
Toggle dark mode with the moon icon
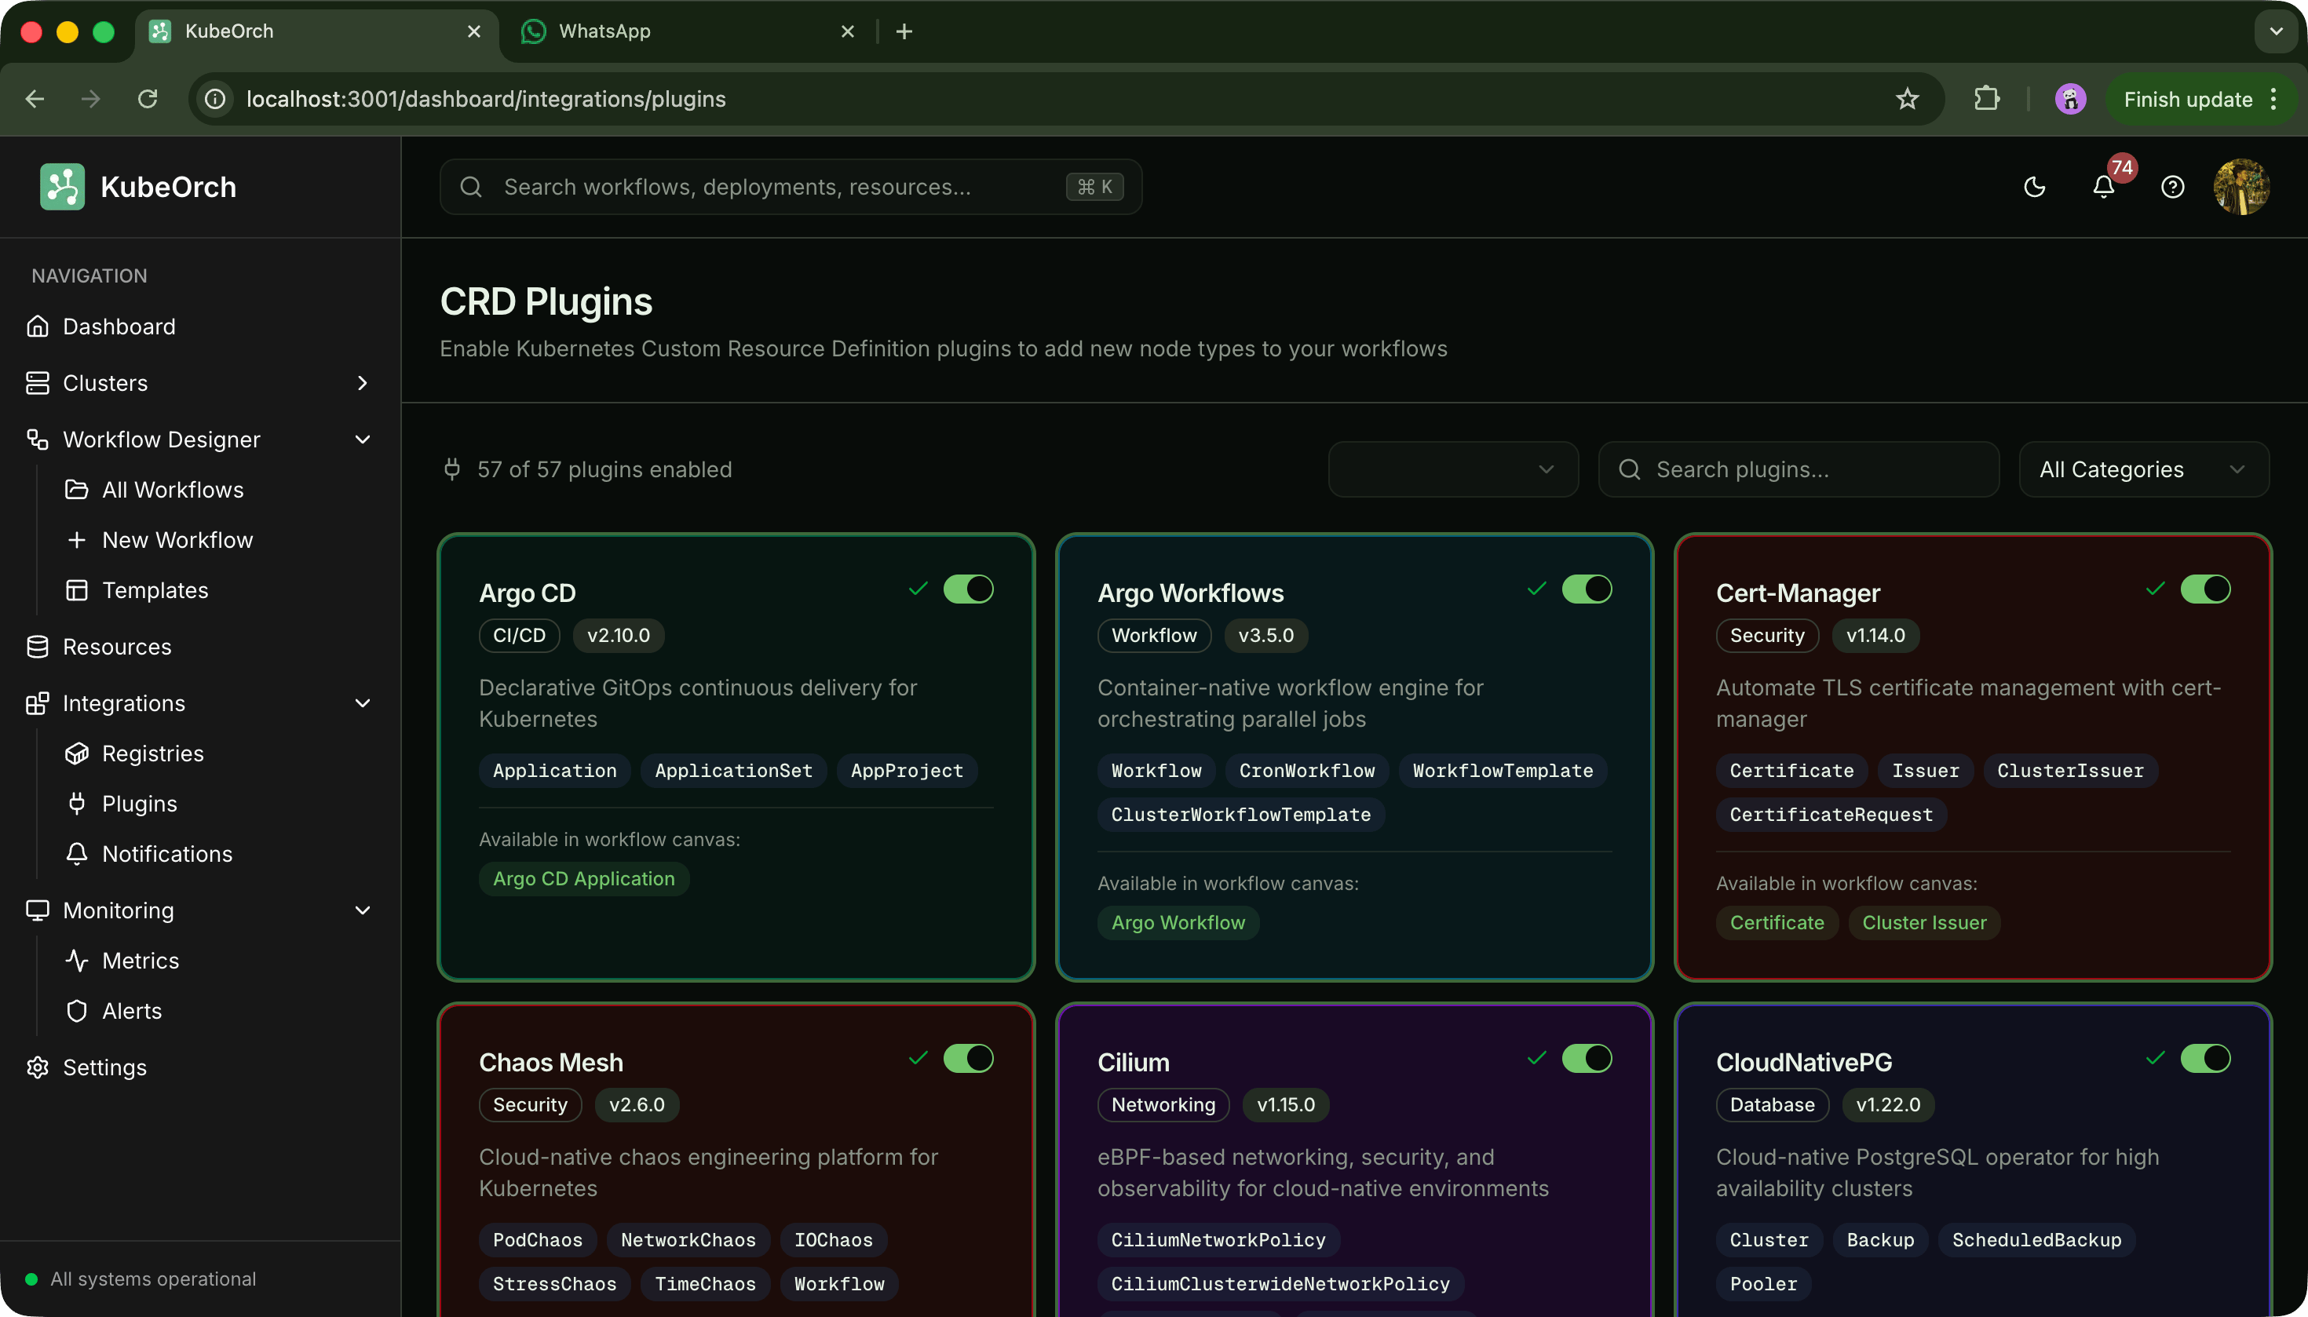click(2035, 186)
